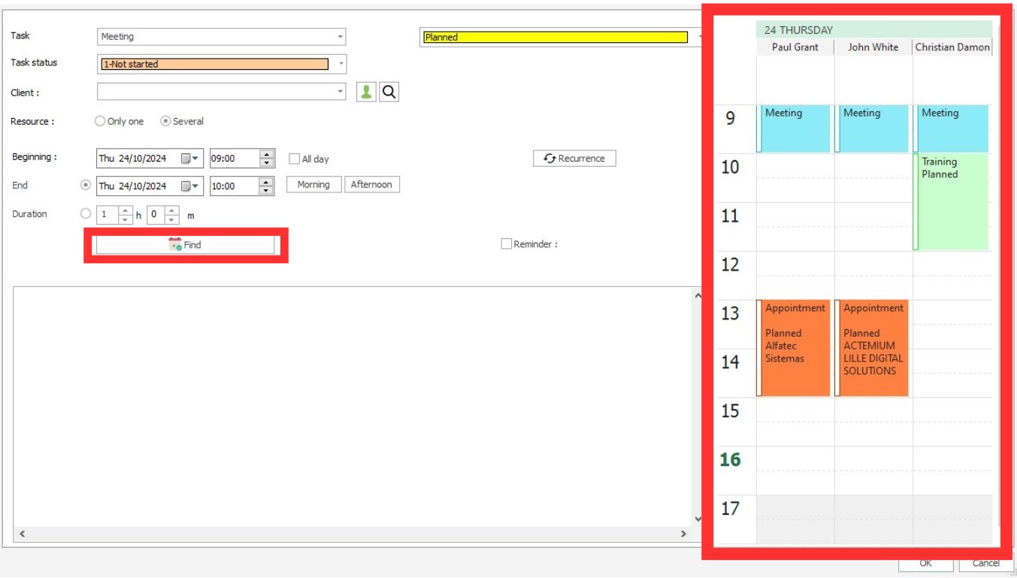Increase the Beginning time with spinner arrow

tap(266, 155)
